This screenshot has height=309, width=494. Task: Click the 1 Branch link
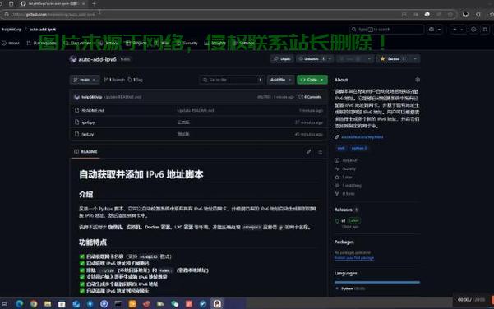tap(114, 80)
